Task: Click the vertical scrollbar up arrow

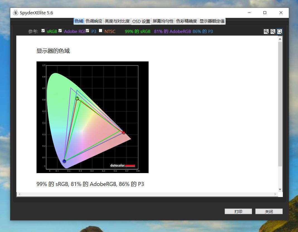Action: click(x=280, y=39)
